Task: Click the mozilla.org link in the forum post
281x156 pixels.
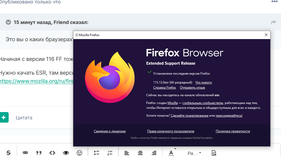Action: coord(37,81)
